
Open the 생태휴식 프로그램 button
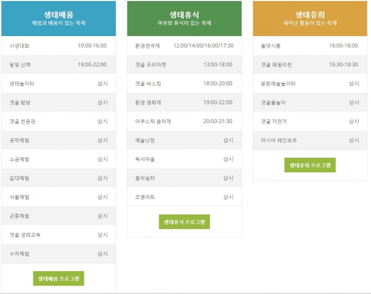184,222
